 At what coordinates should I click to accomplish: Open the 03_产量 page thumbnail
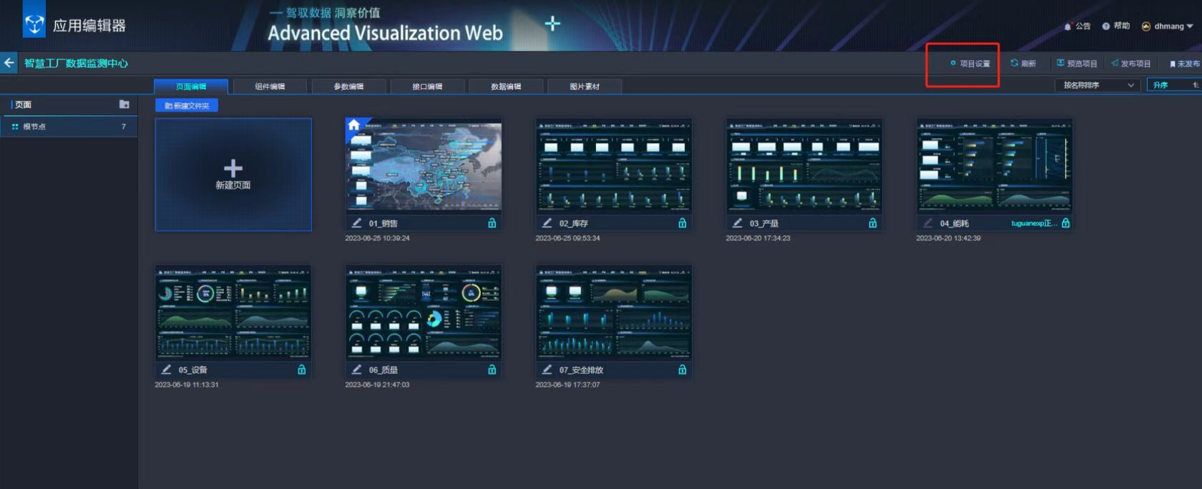tap(804, 165)
